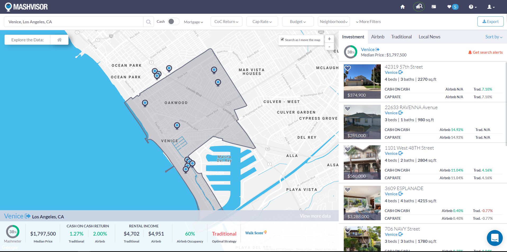Zoom in the map with plus button
The width and height of the screenshot is (507, 252).
pos(329,39)
